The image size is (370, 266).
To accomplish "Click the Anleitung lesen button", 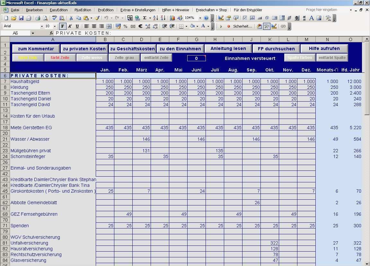I will (228, 48).
